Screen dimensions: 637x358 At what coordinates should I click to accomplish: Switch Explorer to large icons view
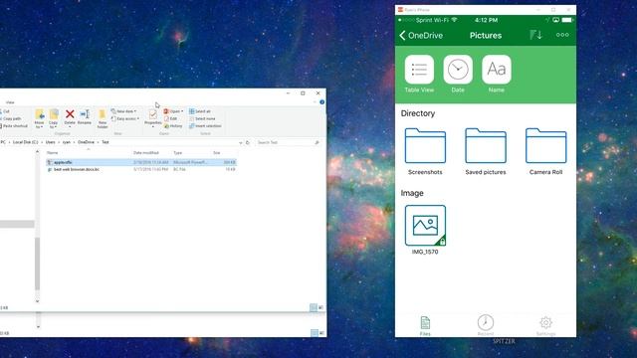click(x=320, y=307)
